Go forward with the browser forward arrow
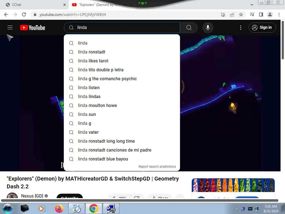285x214 pixels. pyautogui.click(x=15, y=14)
